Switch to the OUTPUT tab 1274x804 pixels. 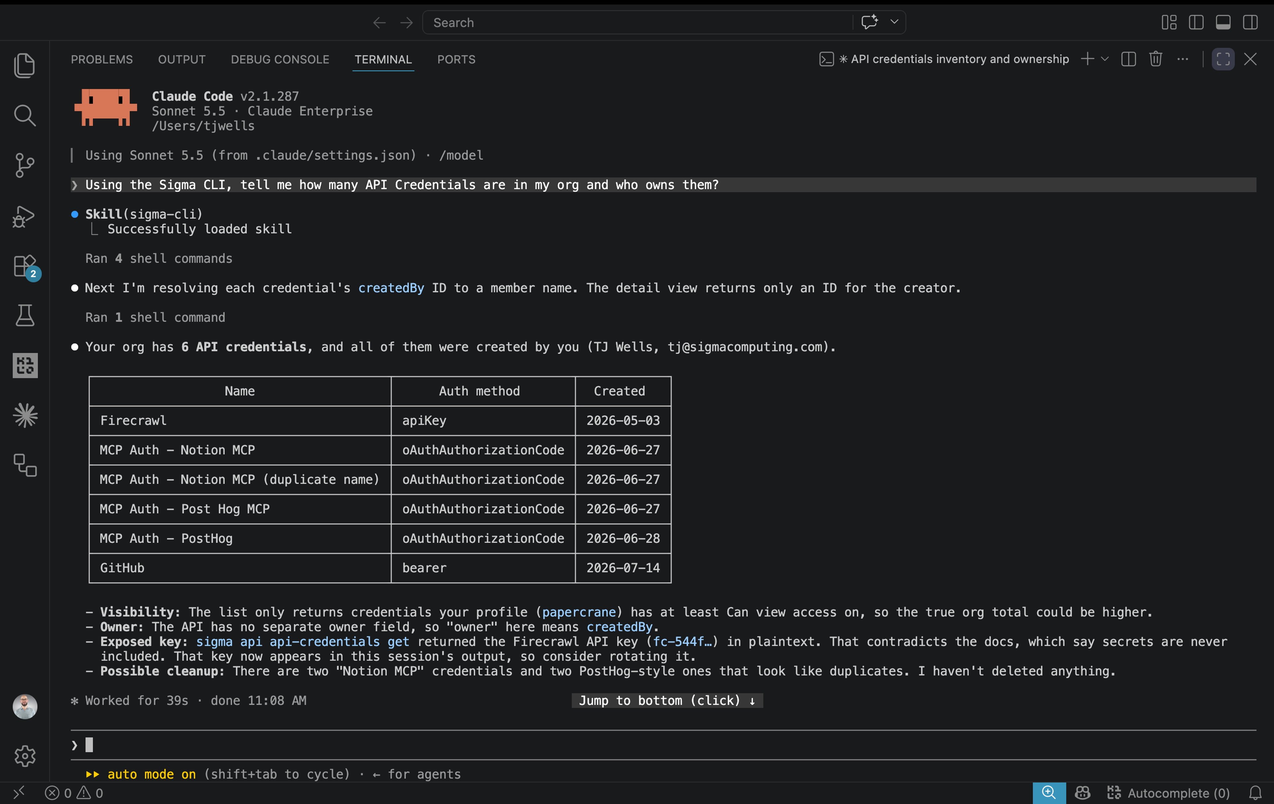[x=181, y=59]
